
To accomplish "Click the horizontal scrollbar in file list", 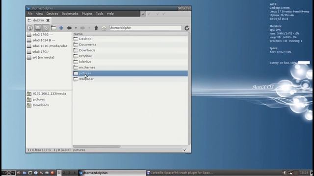I will (97, 146).
